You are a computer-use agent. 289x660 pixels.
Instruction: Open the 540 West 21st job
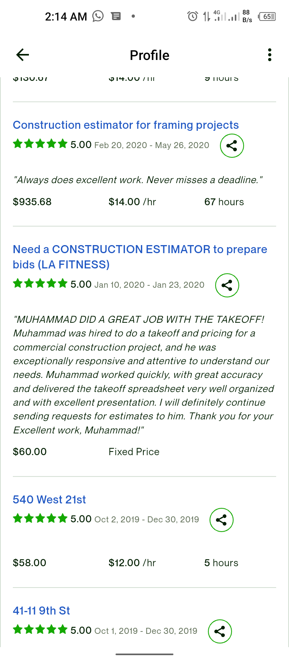tap(49, 500)
